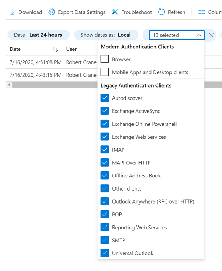Enable the Browser checkbox
This screenshot has width=222, height=271.
(105, 59)
